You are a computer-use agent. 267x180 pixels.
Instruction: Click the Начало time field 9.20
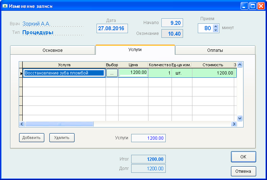pyautogui.click(x=172, y=23)
